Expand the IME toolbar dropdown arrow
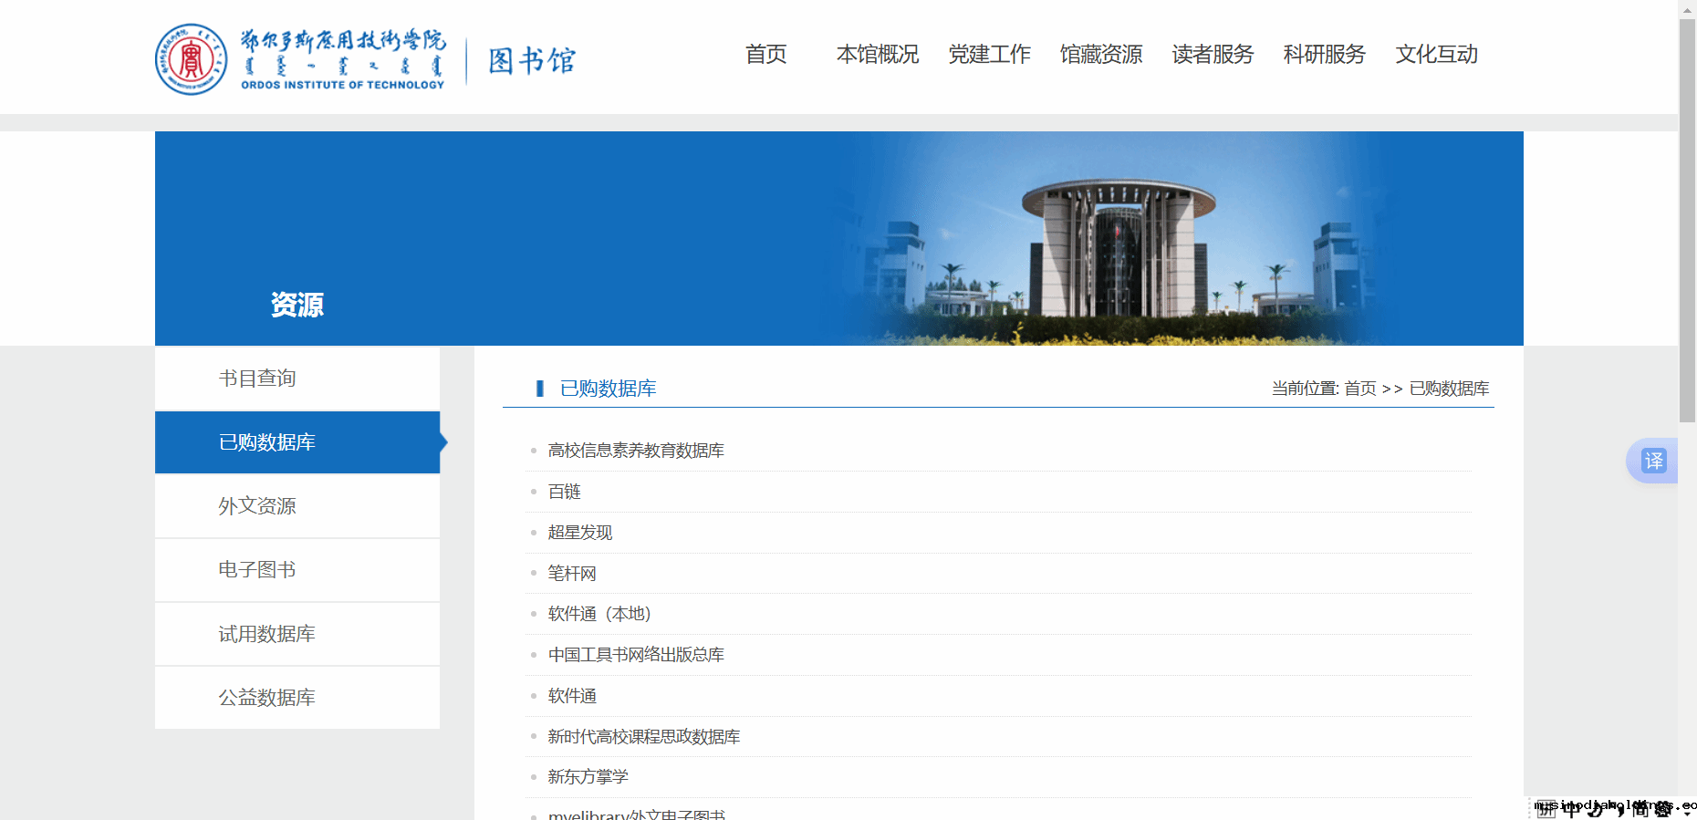This screenshot has height=820, width=1697. (x=1688, y=812)
